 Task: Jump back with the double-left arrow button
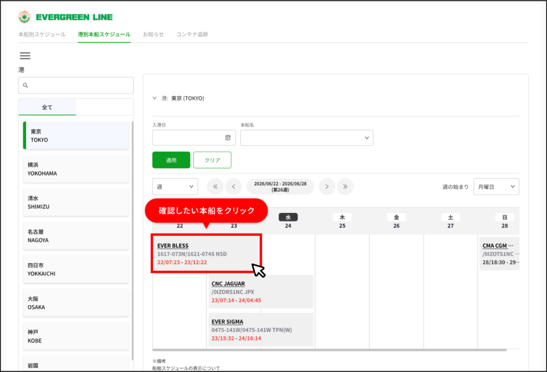click(x=215, y=187)
